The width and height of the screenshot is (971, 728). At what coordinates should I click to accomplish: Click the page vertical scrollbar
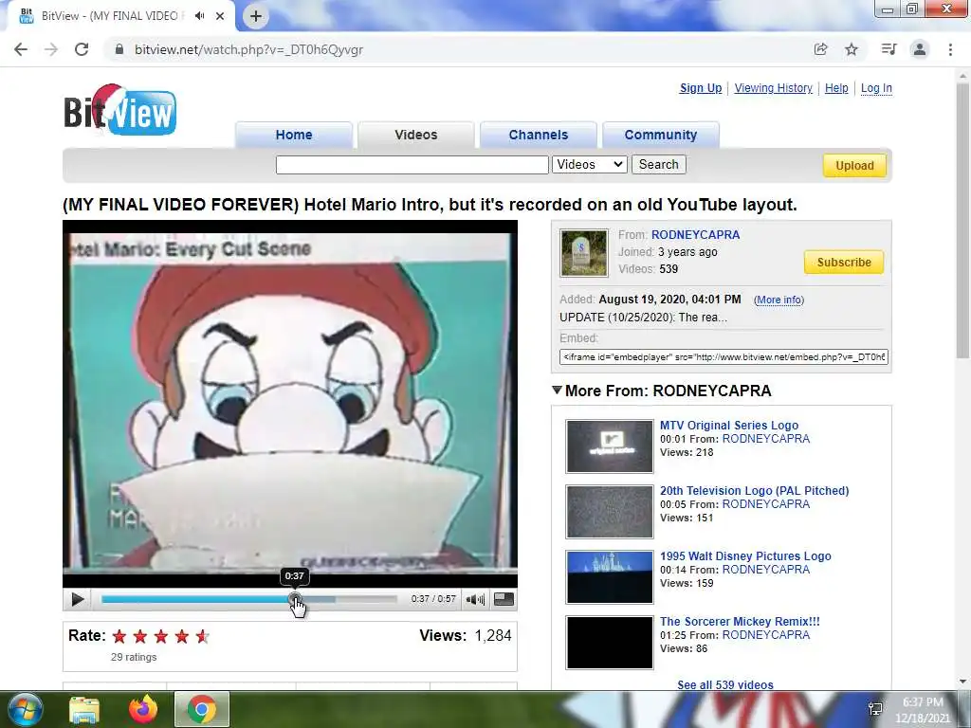point(962,220)
